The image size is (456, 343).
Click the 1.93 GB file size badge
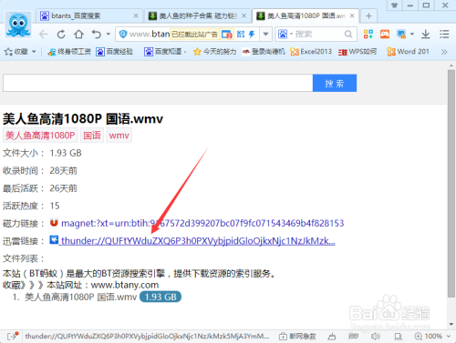point(161,297)
